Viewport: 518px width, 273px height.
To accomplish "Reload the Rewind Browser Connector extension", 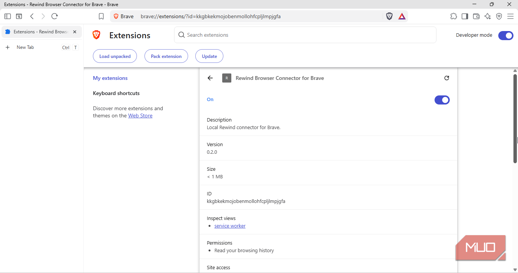I will pyautogui.click(x=447, y=78).
